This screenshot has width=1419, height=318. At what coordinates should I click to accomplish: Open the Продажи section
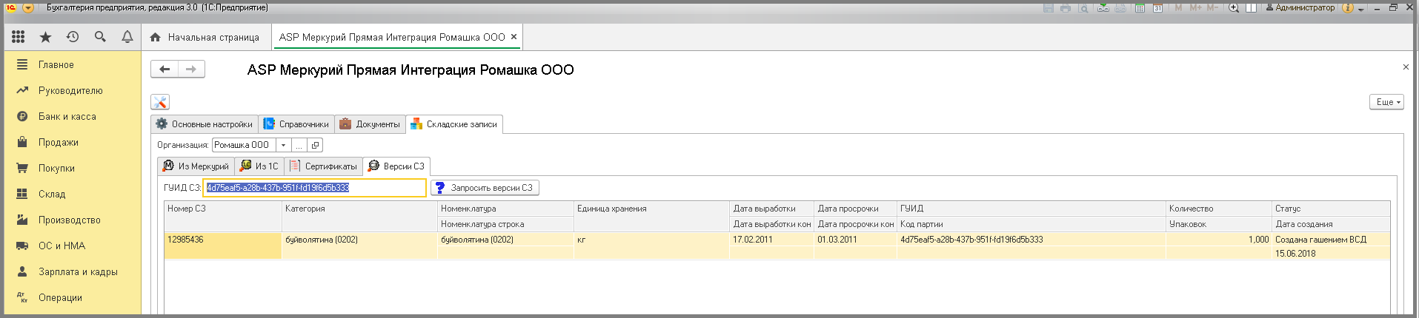[59, 143]
